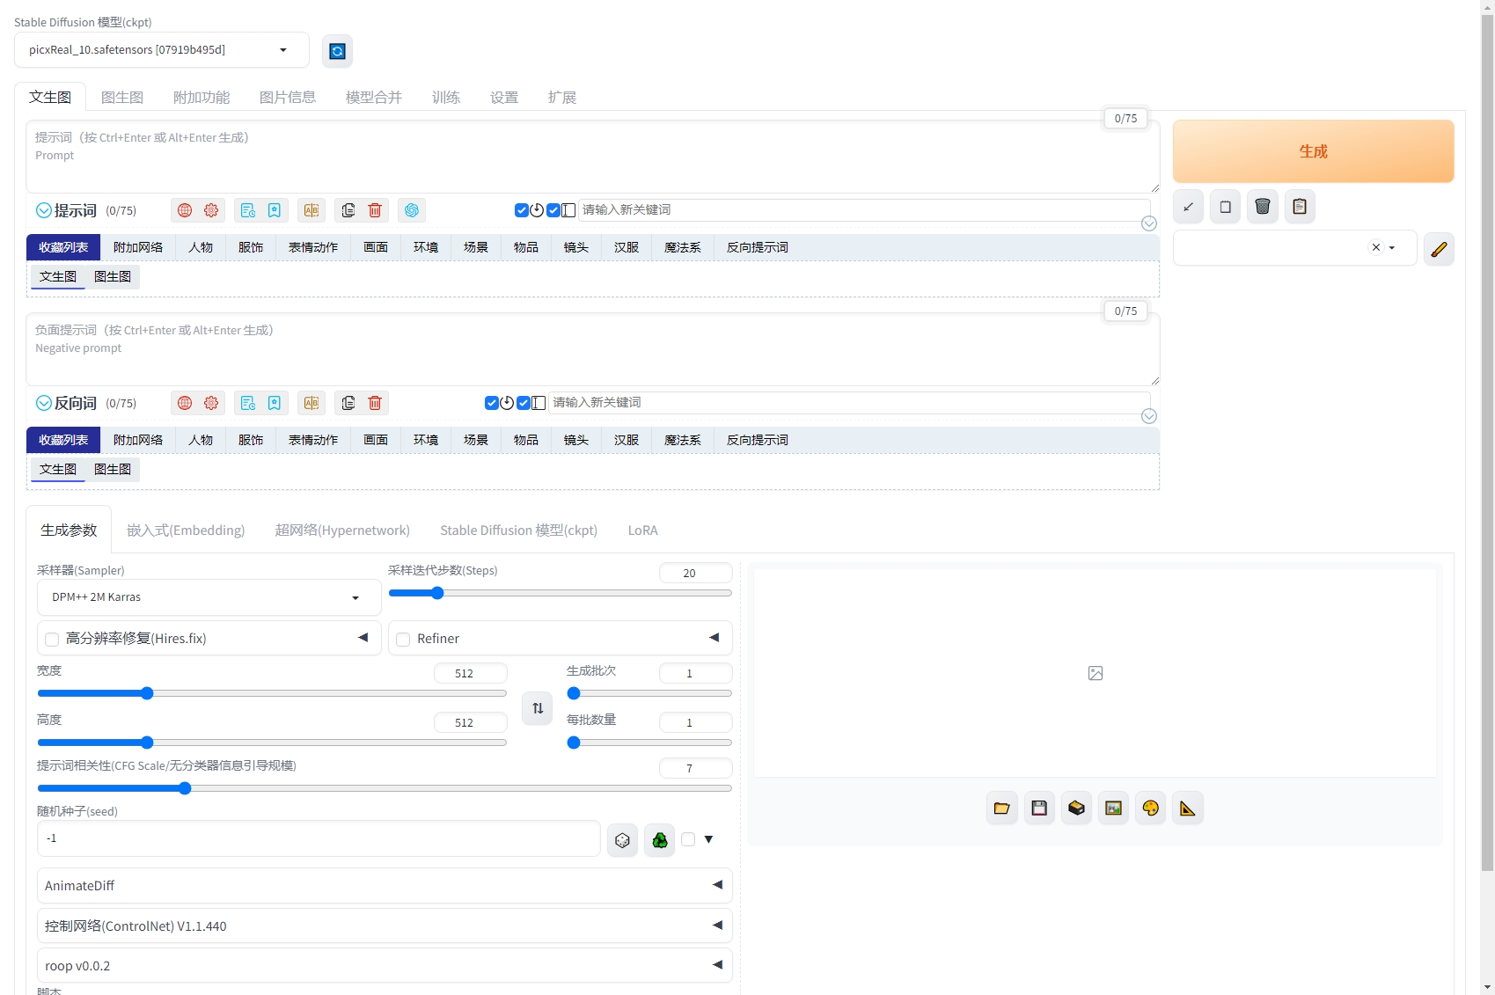Click the save image floppy disk icon
Viewport: 1495px width, 995px height.
(x=1039, y=808)
